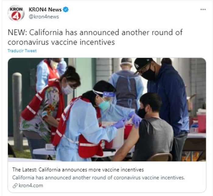Click 'coronavirus vaccine incentives' tweet line

pos(61,42)
